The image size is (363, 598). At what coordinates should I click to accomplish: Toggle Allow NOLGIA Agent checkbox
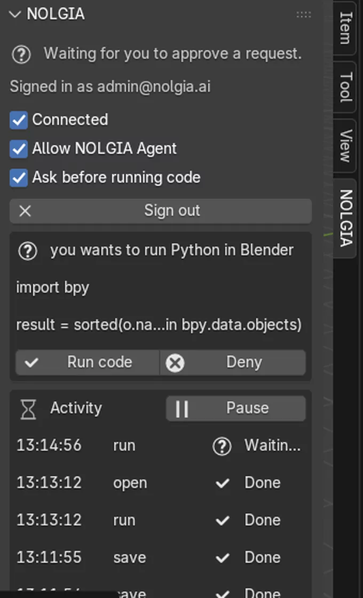point(19,149)
